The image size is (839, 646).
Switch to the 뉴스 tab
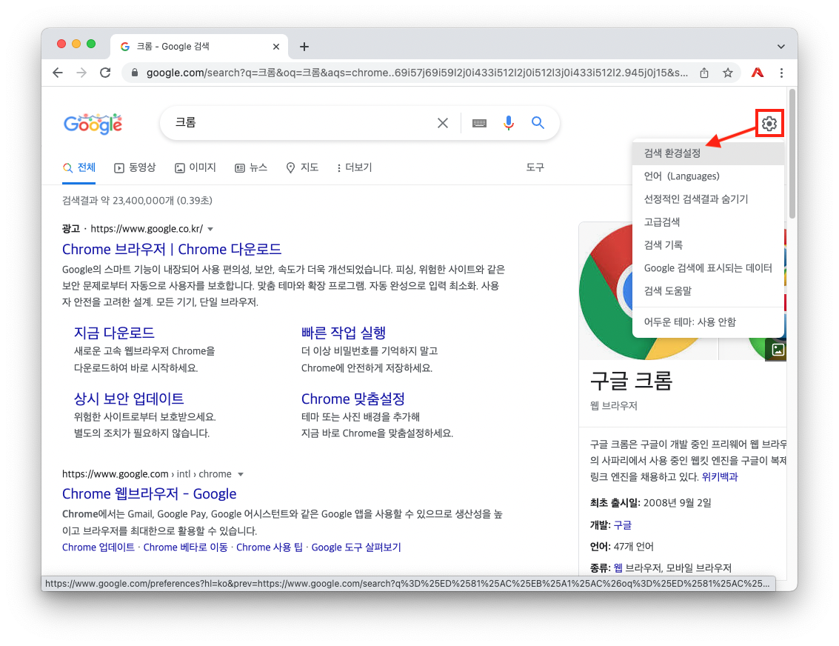click(x=251, y=167)
